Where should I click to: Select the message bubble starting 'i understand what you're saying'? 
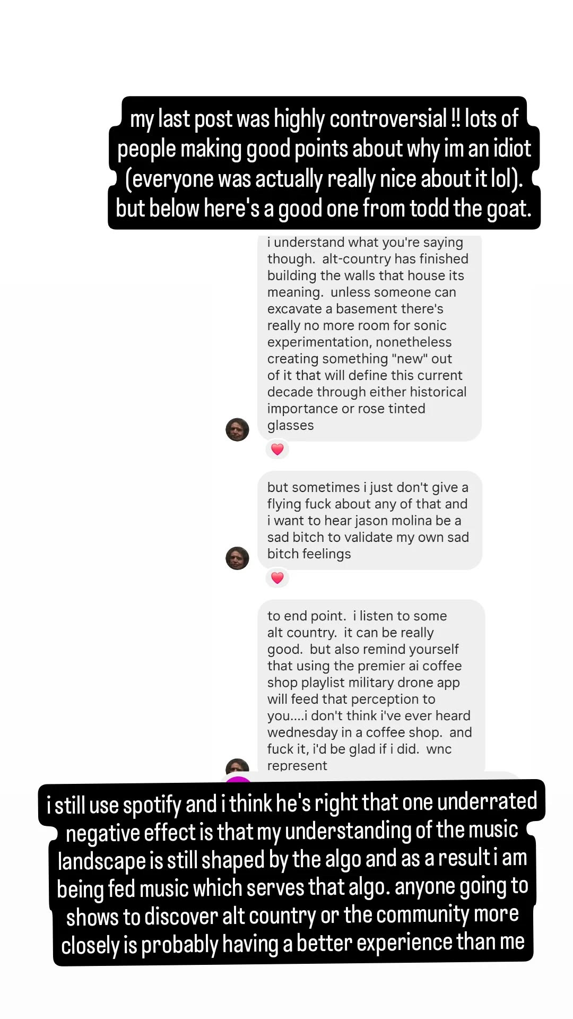[x=369, y=338]
